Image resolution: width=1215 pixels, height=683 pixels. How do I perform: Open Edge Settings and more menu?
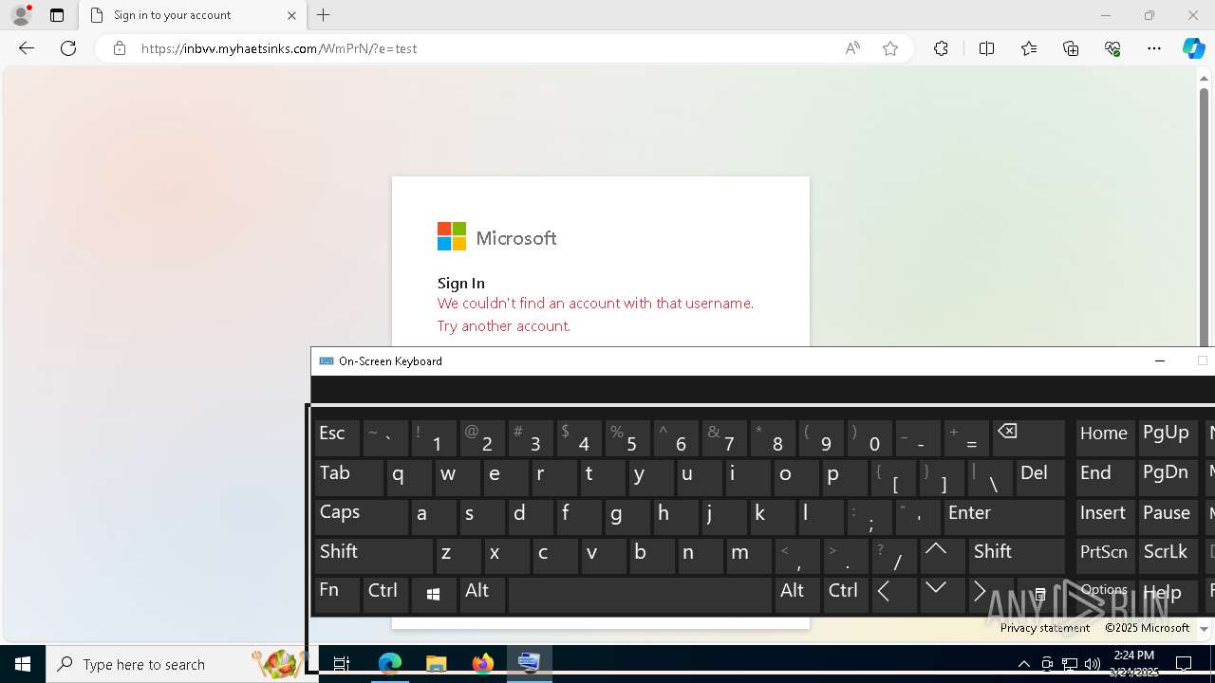coord(1154,48)
